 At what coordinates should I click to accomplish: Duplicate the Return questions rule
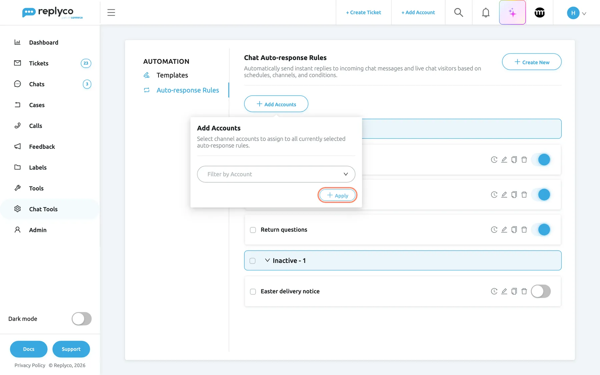click(514, 230)
